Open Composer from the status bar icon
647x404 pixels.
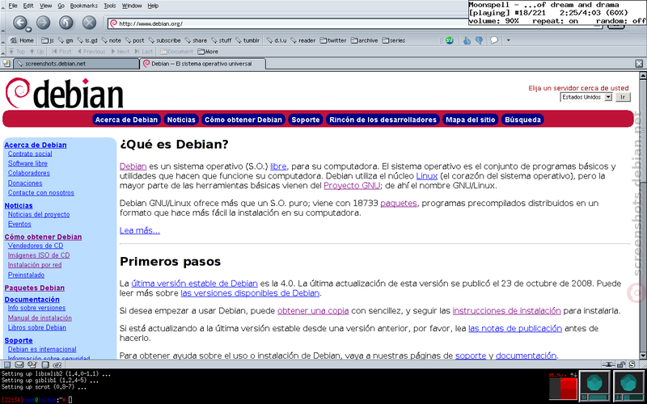[32, 364]
